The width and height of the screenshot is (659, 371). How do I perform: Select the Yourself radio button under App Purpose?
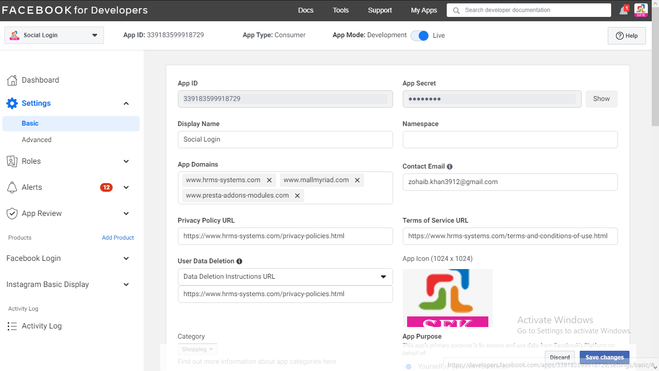(409, 366)
